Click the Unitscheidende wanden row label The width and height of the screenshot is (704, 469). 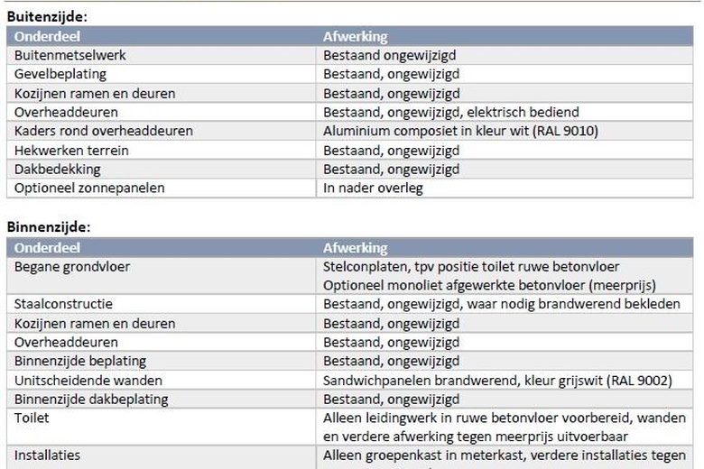(x=88, y=380)
